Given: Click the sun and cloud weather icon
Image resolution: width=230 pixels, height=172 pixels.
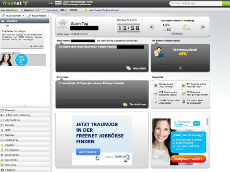Looking at the screenshot, I should click(186, 27).
